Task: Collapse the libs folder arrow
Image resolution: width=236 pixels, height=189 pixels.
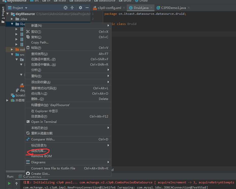Action: [x=12, y=24]
